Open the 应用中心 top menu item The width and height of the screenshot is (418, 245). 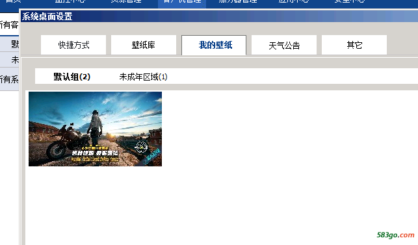294,1
